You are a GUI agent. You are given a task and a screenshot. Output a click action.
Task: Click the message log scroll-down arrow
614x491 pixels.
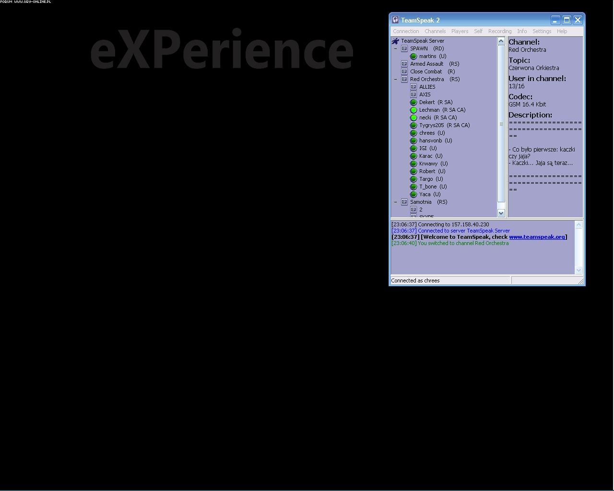579,270
